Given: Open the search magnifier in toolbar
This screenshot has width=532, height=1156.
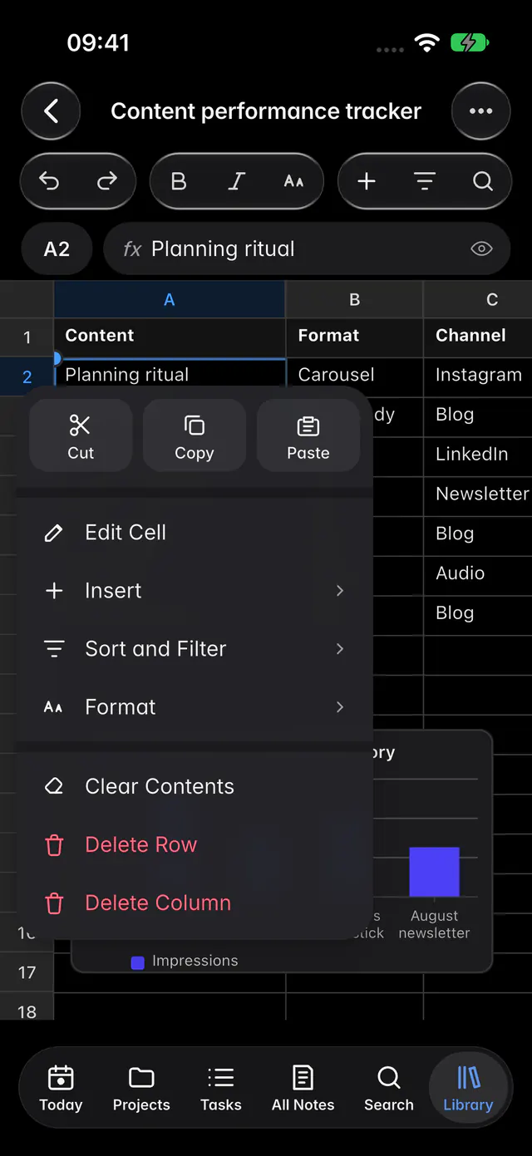Looking at the screenshot, I should coord(483,181).
